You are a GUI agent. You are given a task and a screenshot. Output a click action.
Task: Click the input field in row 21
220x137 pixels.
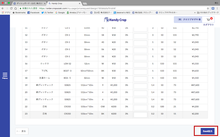141,100
